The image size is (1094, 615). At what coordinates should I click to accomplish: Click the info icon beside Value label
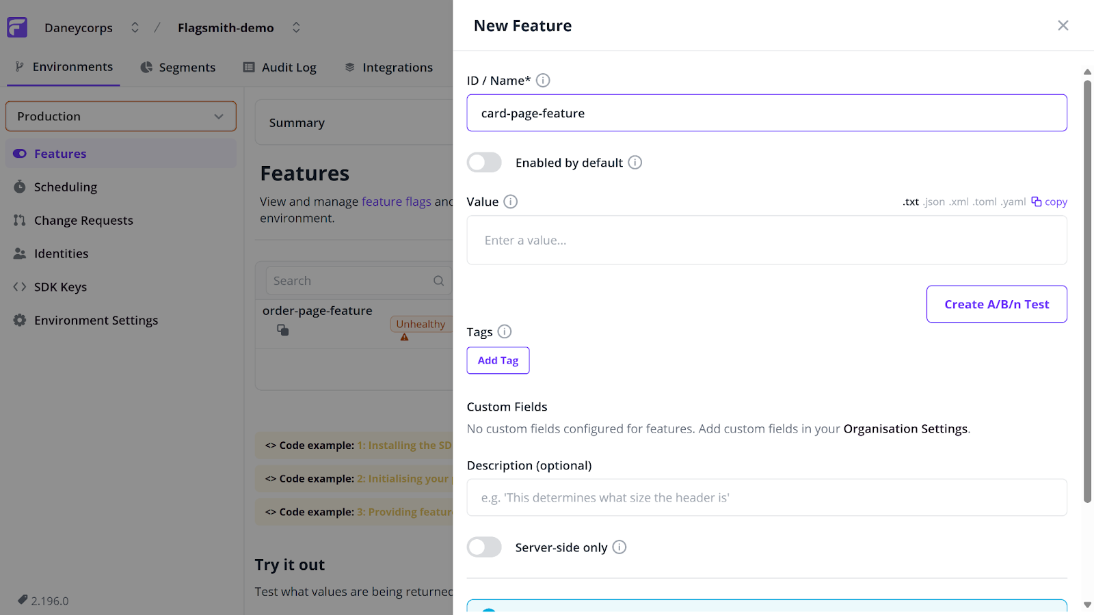coord(511,202)
